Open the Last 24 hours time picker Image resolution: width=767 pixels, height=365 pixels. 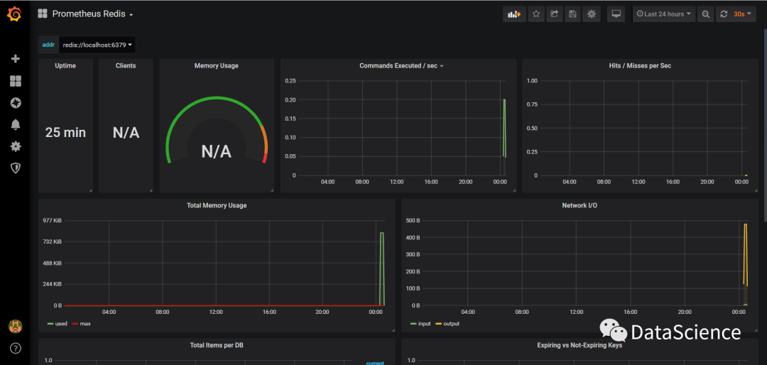[x=664, y=14]
